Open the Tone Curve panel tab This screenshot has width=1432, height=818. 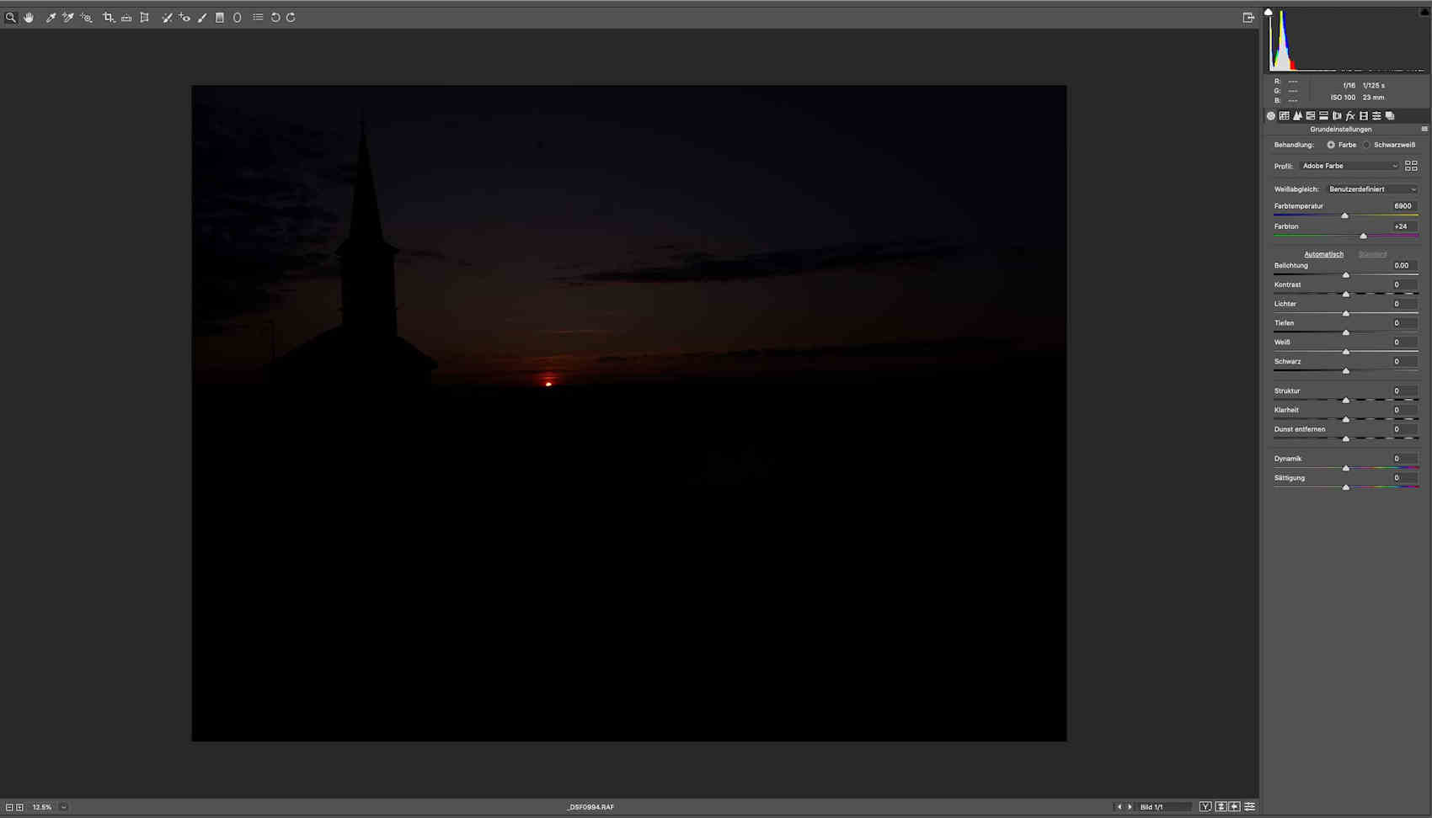pyautogui.click(x=1284, y=116)
